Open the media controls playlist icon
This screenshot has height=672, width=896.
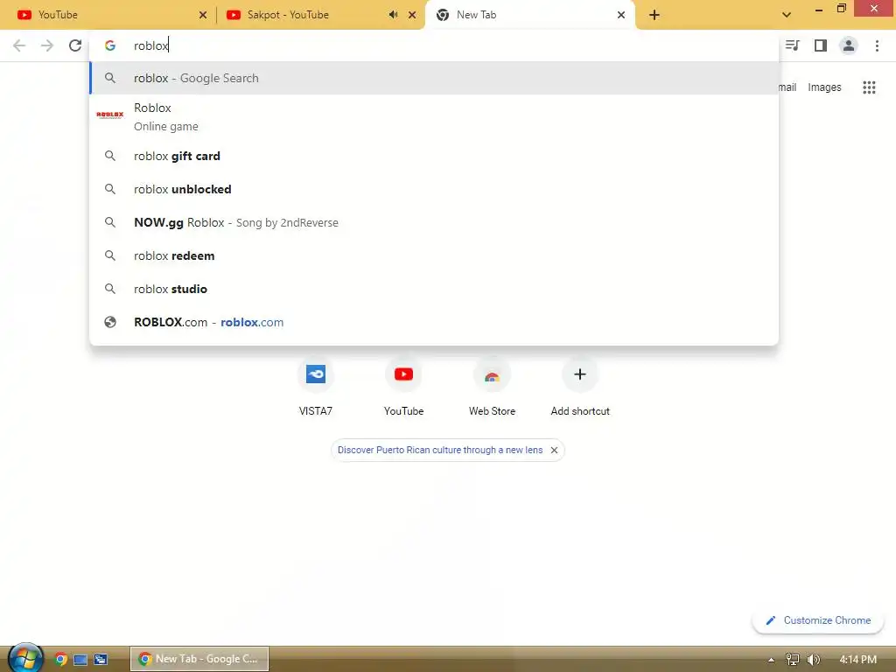pyautogui.click(x=792, y=45)
